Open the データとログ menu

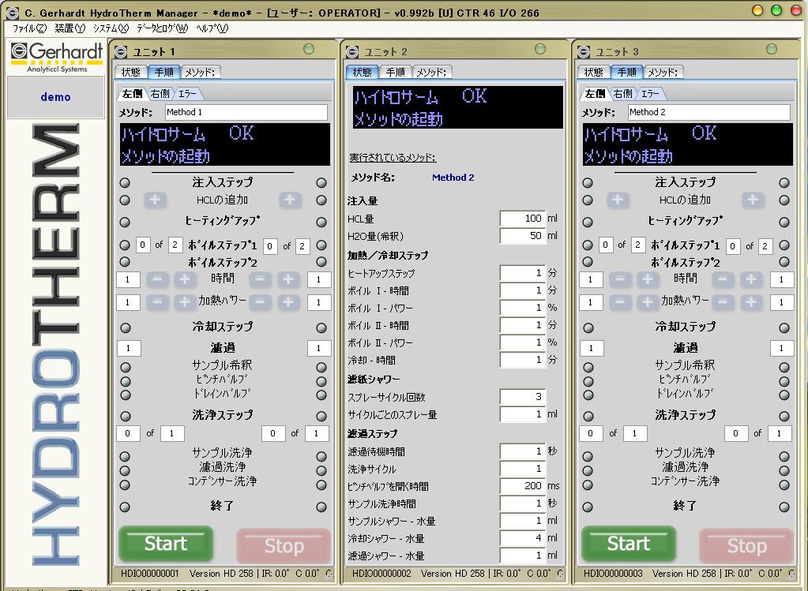coord(163,28)
